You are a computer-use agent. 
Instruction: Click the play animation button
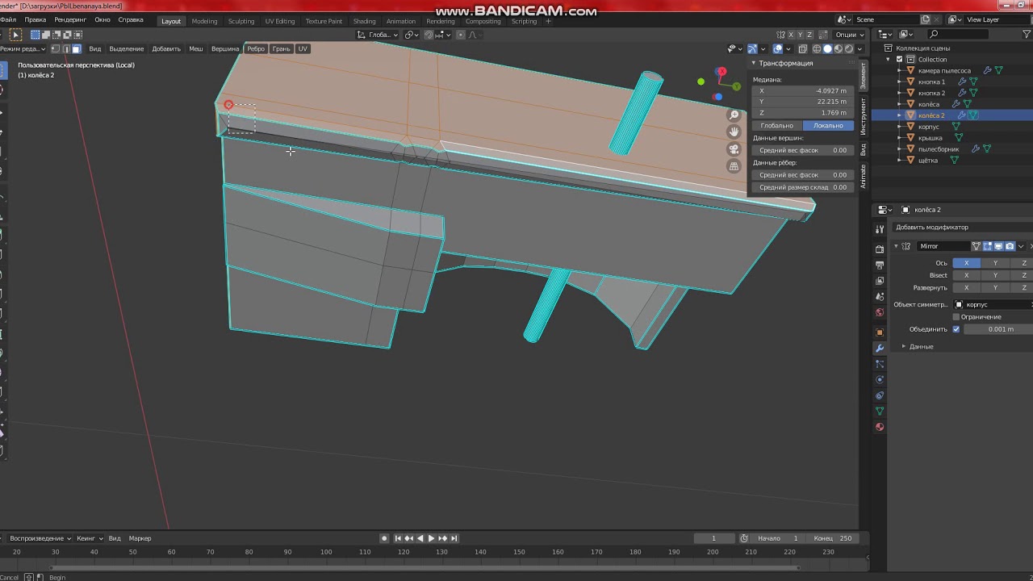coord(431,538)
